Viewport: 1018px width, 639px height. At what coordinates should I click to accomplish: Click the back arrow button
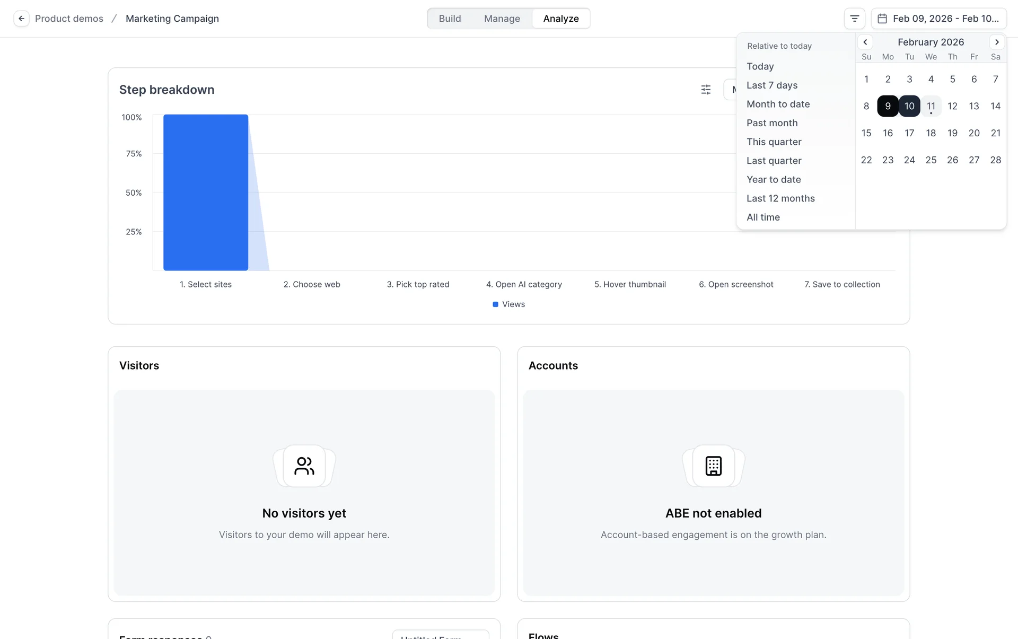click(21, 19)
